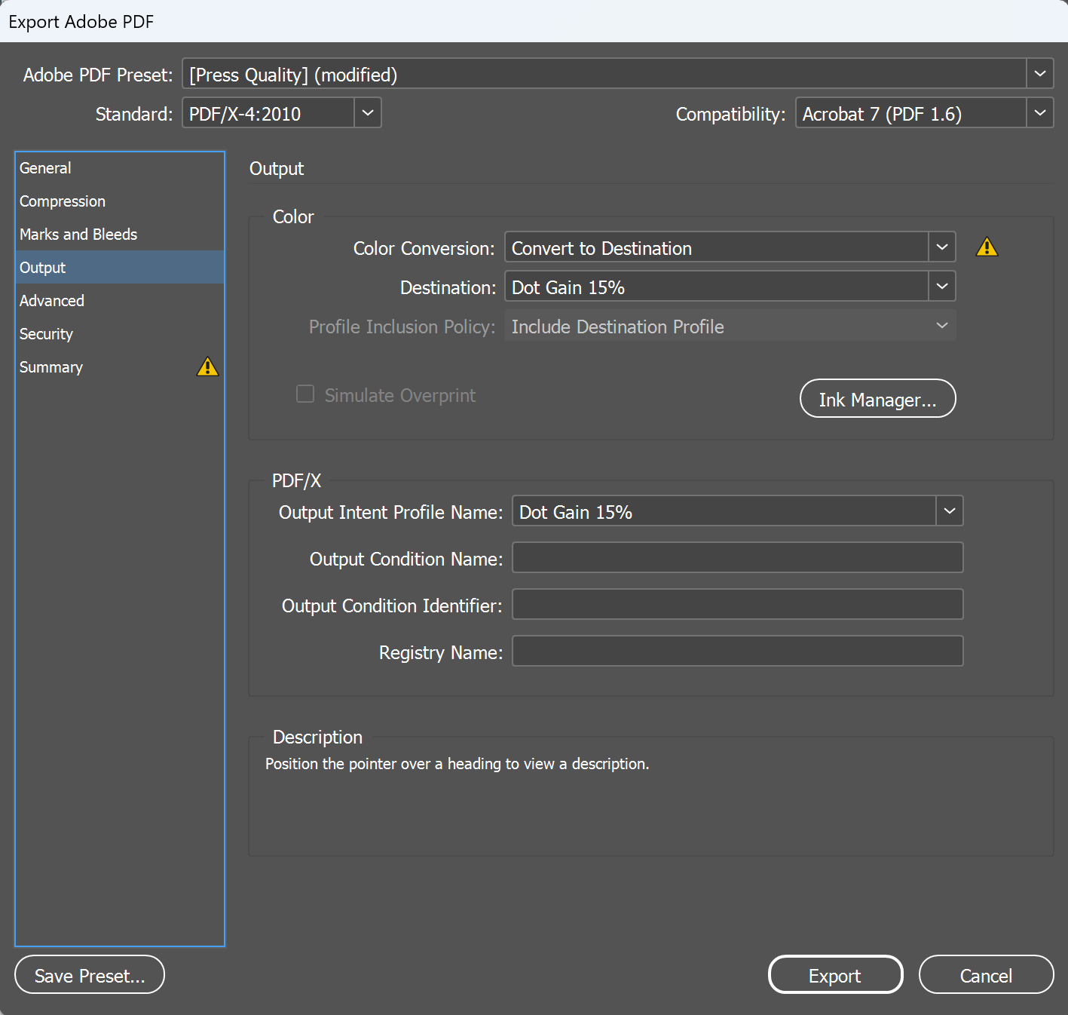Screen dimensions: 1068x1015
Task: Open the Ink Manager dialog
Action: point(877,399)
